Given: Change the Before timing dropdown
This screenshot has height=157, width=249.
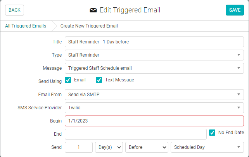Looking at the screenshot, I should coord(147,147).
